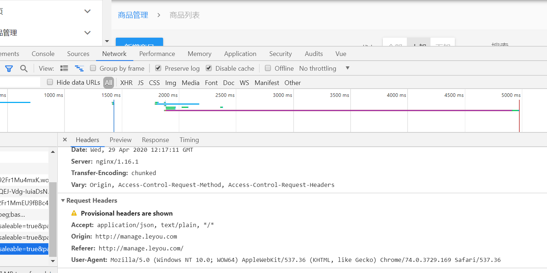The width and height of the screenshot is (547, 273).
Task: Open the Console tab
Action: pyautogui.click(x=43, y=54)
